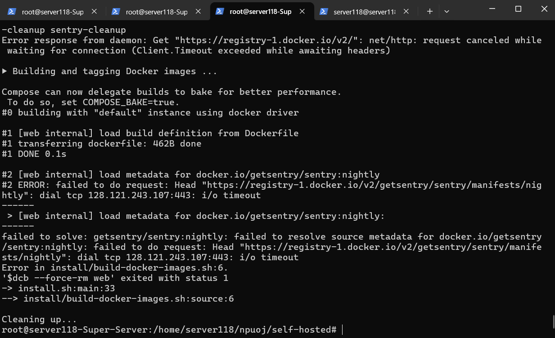Close the second root@server118 tab

pyautogui.click(x=199, y=12)
